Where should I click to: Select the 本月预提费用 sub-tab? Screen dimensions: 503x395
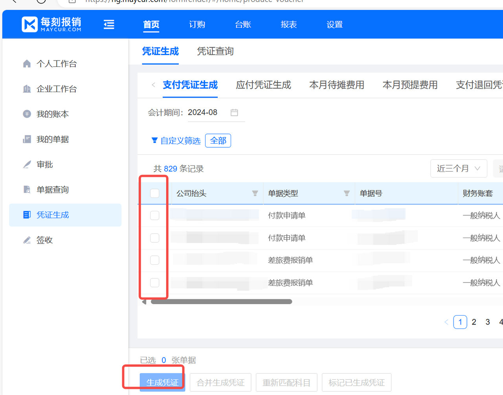(410, 85)
